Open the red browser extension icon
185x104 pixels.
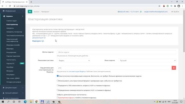[x=164, y=6]
